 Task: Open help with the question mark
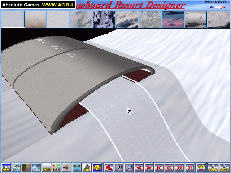pyautogui.click(x=97, y=167)
